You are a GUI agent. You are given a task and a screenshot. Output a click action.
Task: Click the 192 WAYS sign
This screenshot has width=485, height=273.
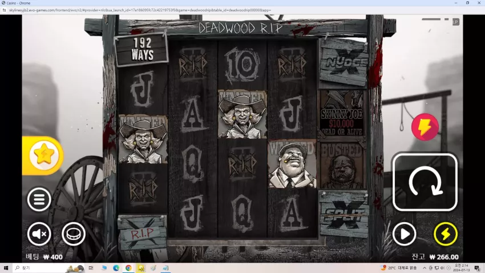point(142,49)
